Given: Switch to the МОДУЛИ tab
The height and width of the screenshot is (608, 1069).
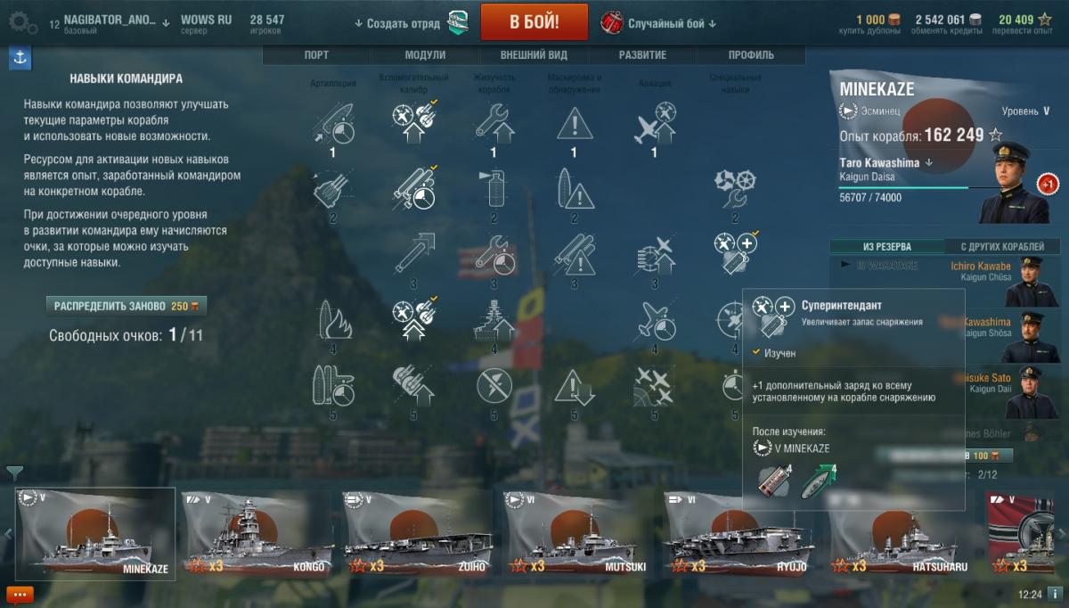Looking at the screenshot, I should click(425, 54).
